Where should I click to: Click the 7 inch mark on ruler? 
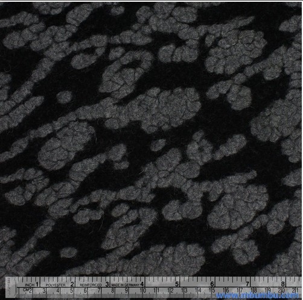247,284
